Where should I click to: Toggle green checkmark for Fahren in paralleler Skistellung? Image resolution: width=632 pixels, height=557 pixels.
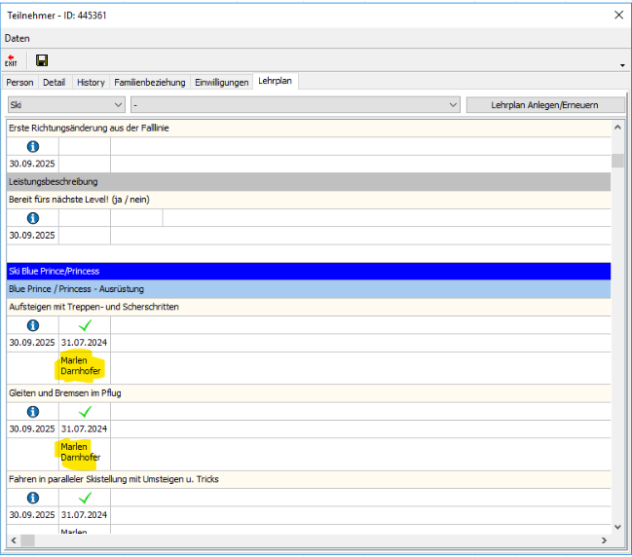click(x=85, y=497)
